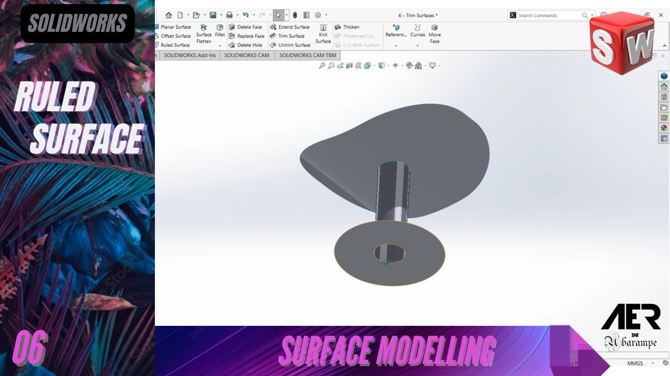
Task: Click the MMGS unit system in status bar
Action: [x=635, y=363]
